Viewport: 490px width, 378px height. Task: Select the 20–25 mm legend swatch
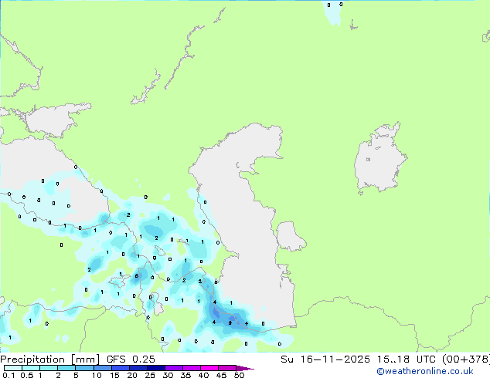(x=138, y=368)
